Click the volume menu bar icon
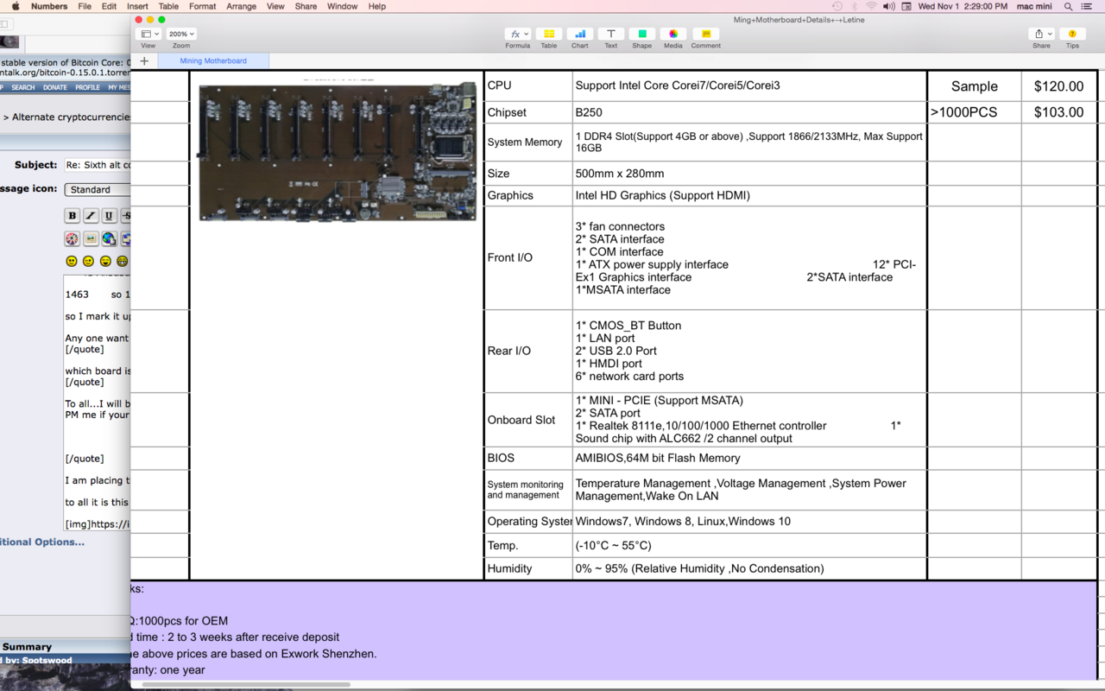Screen dimensions: 1105x691 888,6
